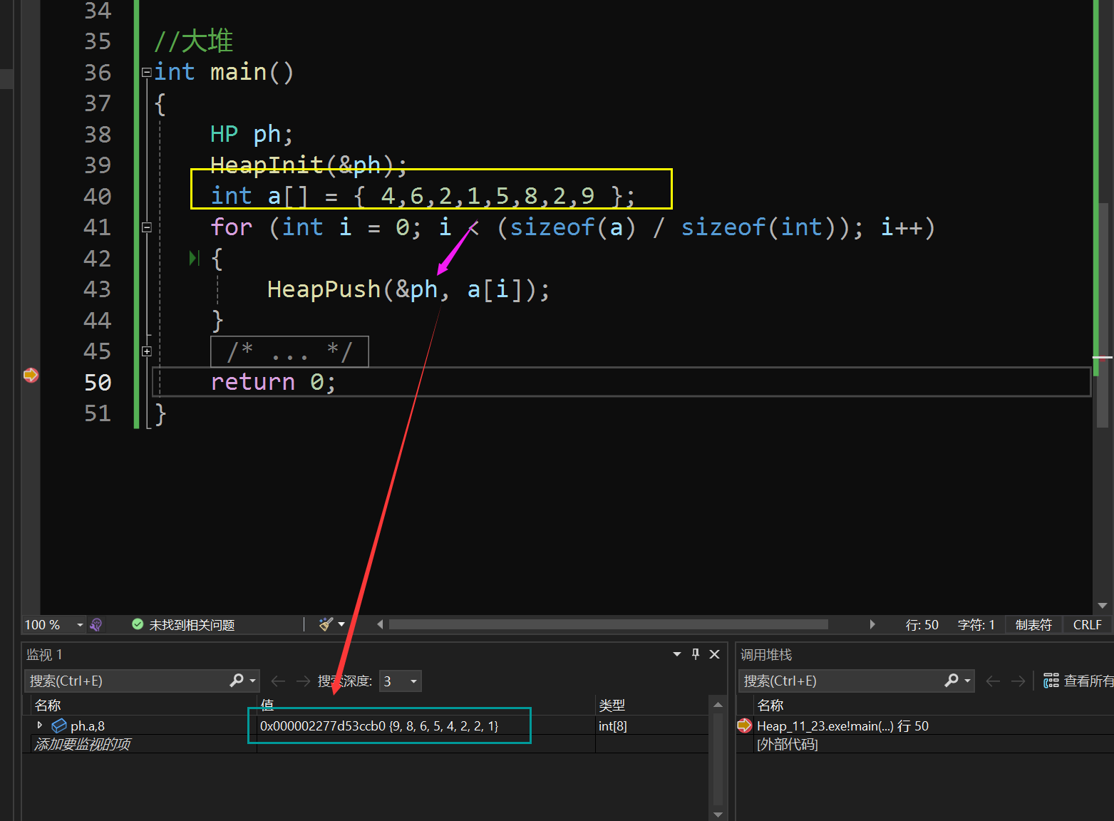
Task: Click the editor vertical scrollbar down arrow
Action: point(1103,605)
